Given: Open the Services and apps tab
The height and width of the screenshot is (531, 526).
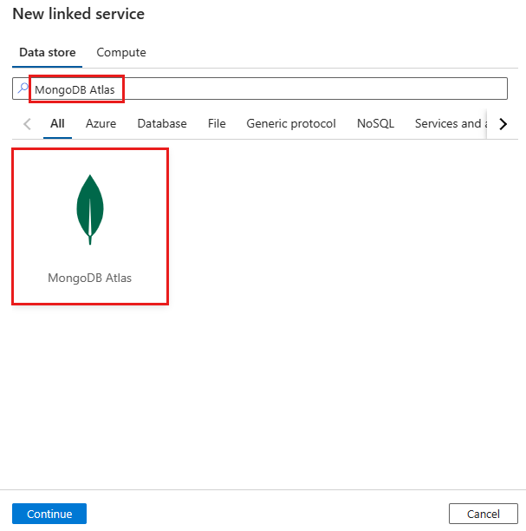Looking at the screenshot, I should tap(451, 123).
